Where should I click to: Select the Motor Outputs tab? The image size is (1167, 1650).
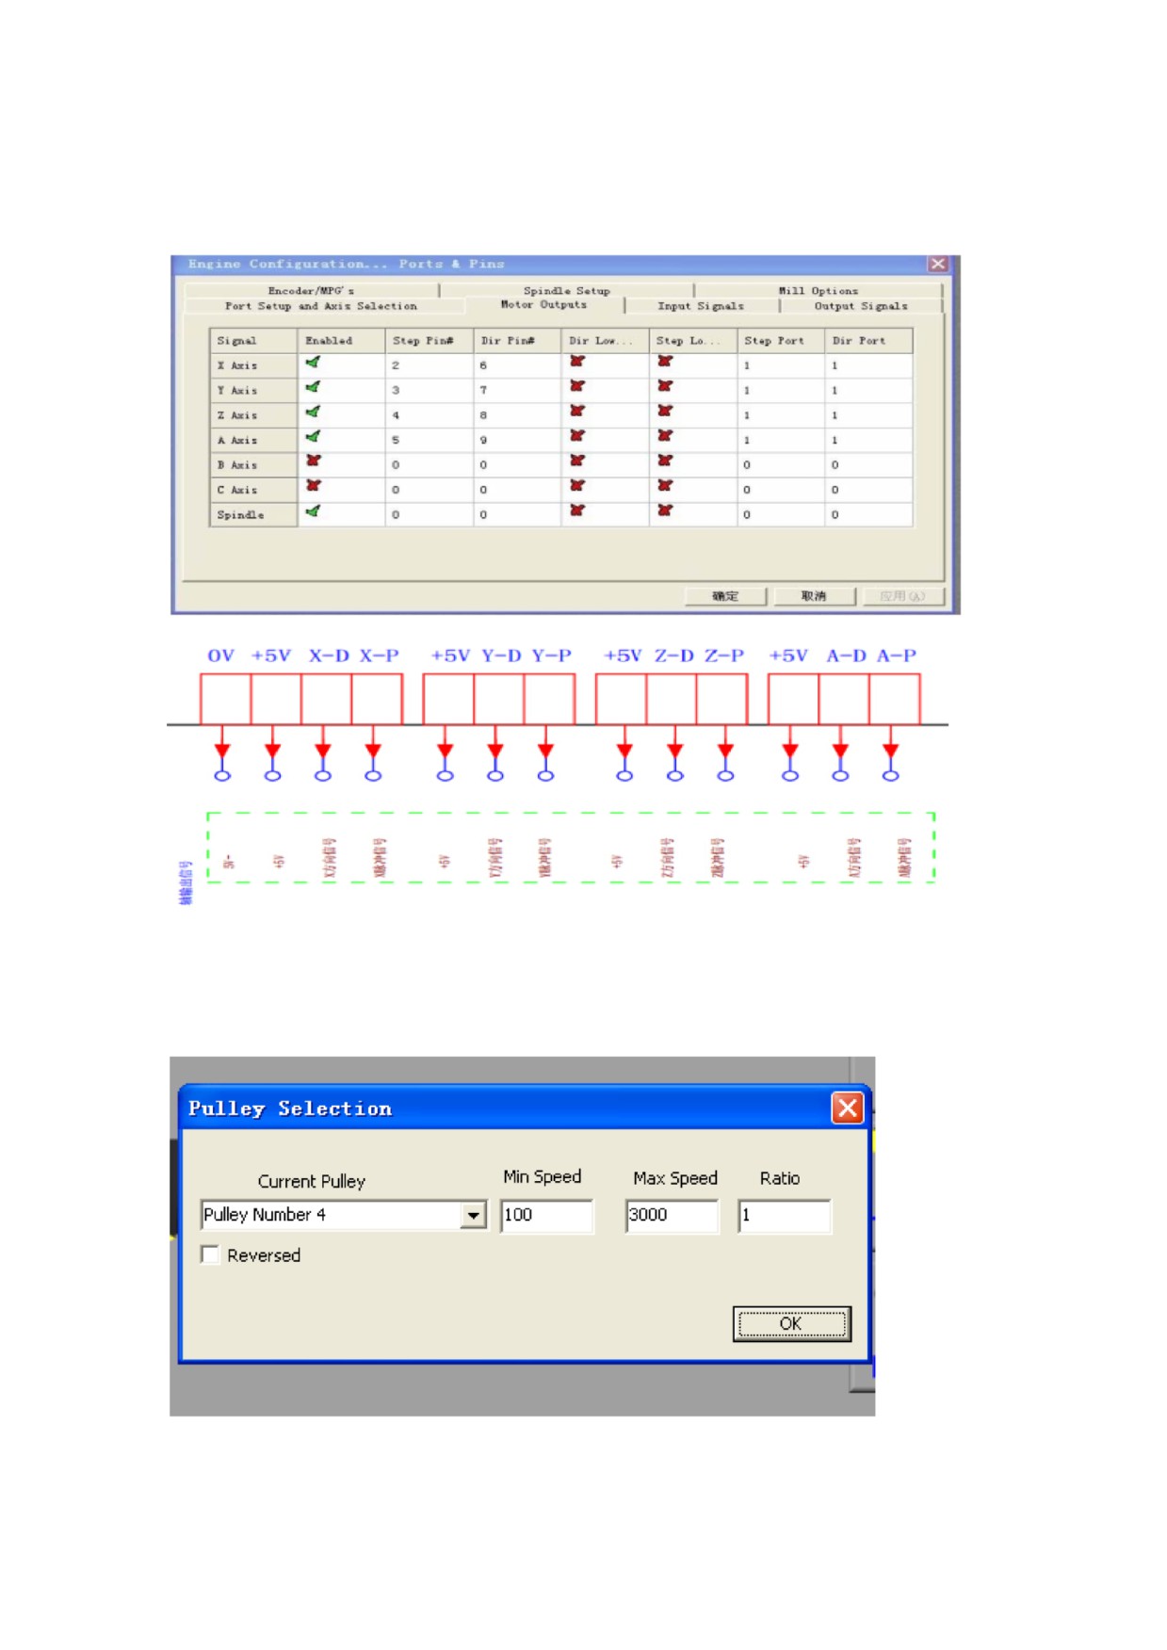(x=543, y=305)
